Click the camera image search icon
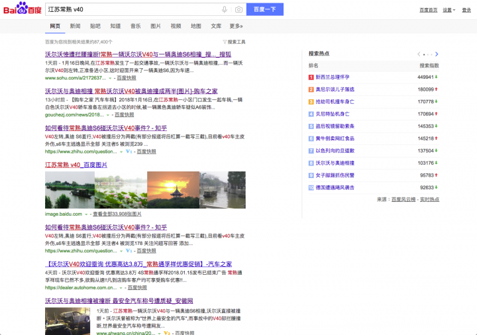 click(238, 9)
